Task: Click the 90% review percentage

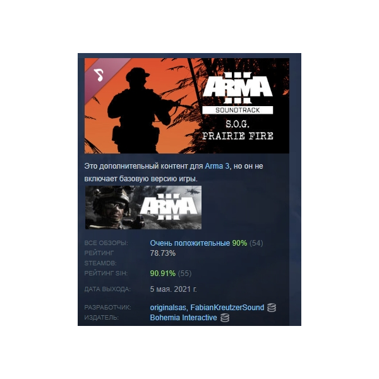Action: coord(239,243)
